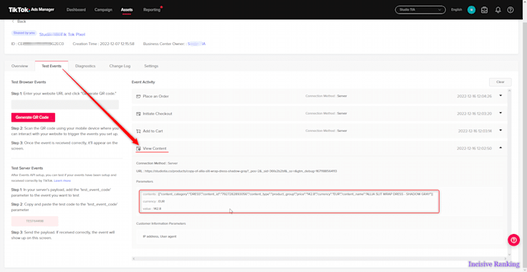Select the IP address, User agent text
The height and width of the screenshot is (272, 527).
pyautogui.click(x=159, y=236)
